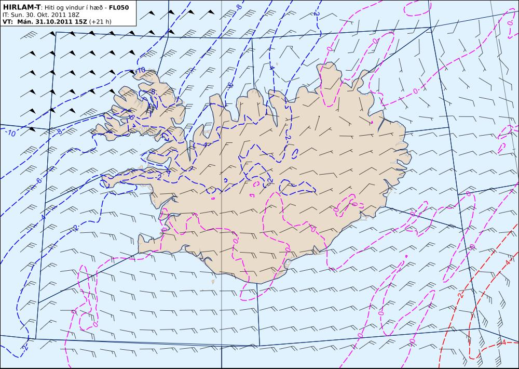The height and width of the screenshot is (369, 519).
Task: Click the HIRLAM-T model name in the title box
Action: click(21, 7)
